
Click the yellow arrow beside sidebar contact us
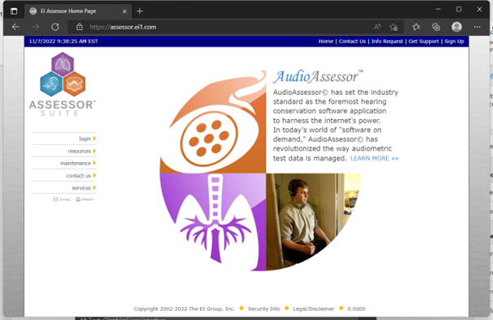tap(94, 176)
